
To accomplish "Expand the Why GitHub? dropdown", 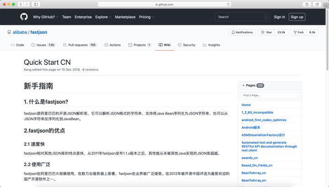I will (46, 17).
